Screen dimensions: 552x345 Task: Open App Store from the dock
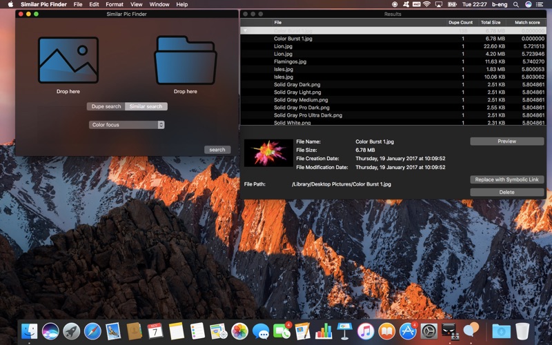click(408, 331)
